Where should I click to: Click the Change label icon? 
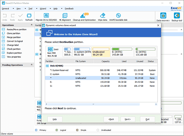pyautogui.click(x=3, y=45)
